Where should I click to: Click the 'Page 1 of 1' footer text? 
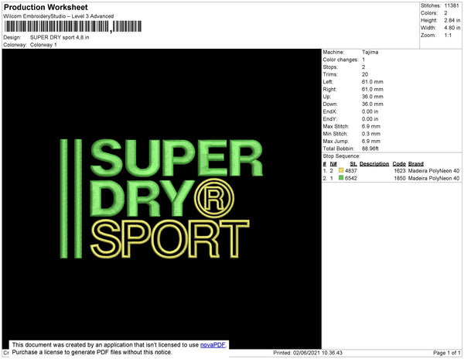(446, 353)
